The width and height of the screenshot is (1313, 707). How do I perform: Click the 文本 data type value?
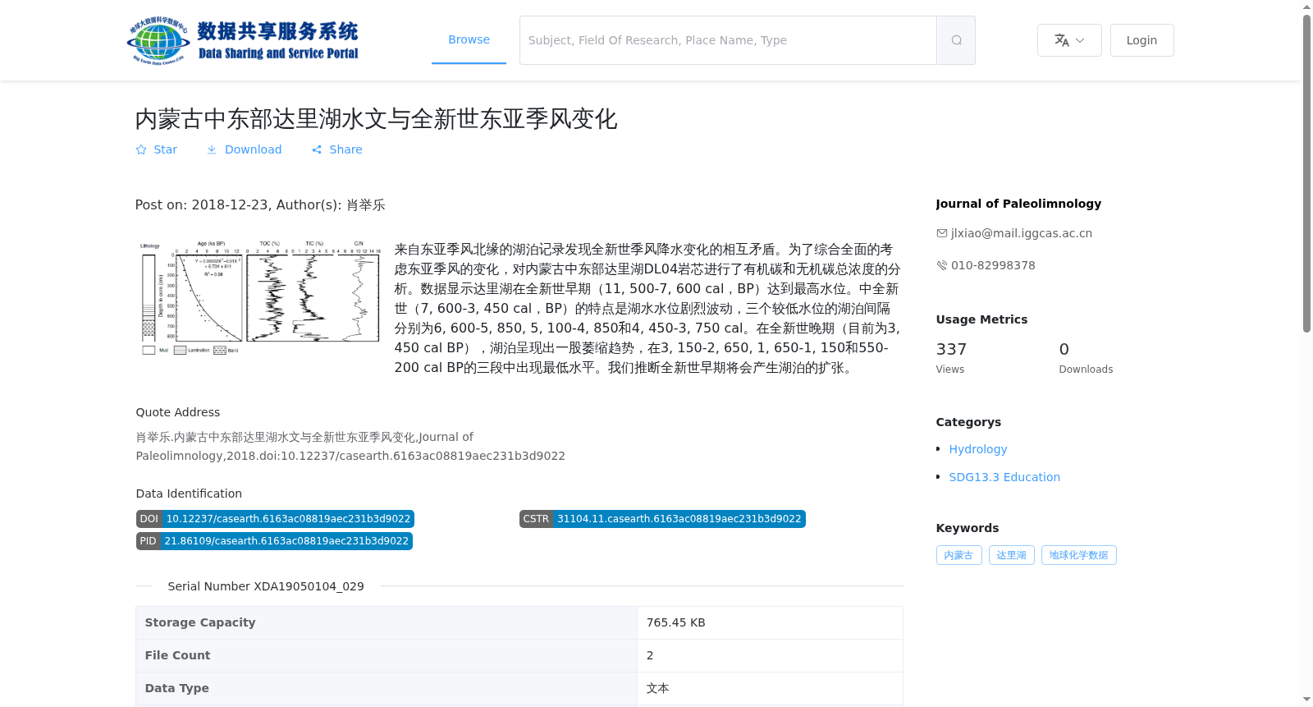click(x=658, y=688)
